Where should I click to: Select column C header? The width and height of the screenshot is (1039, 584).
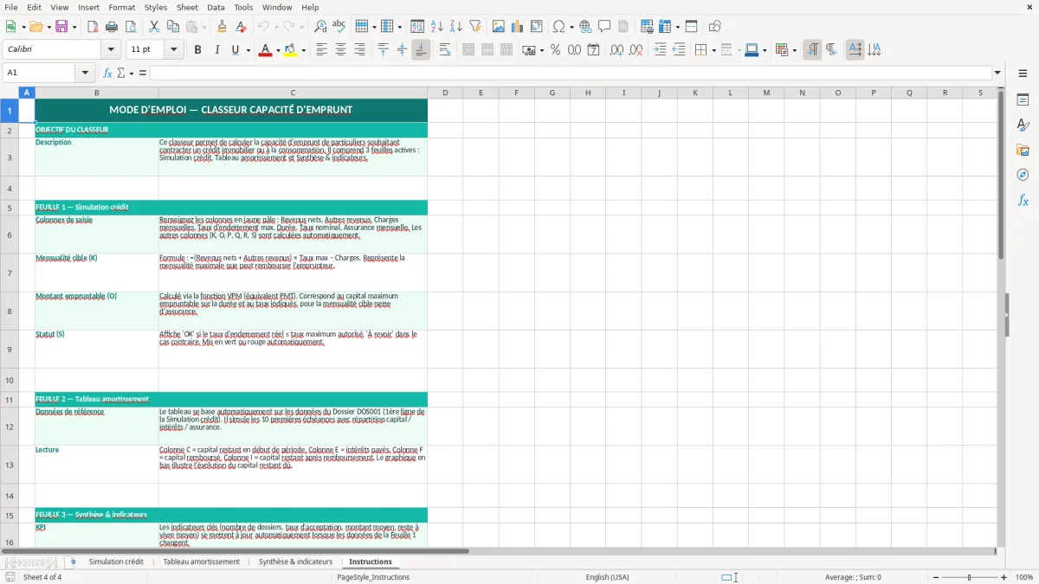[x=293, y=93]
